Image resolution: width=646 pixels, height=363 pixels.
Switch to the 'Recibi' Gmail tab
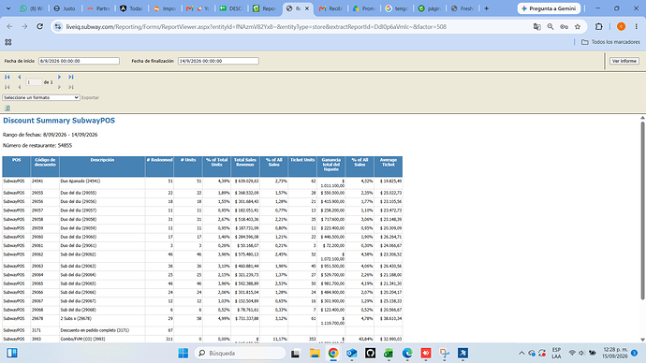(330, 8)
